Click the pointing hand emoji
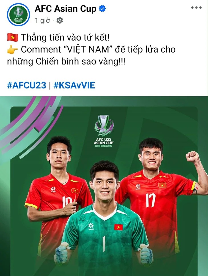This screenshot has width=208, height=276. [13, 50]
